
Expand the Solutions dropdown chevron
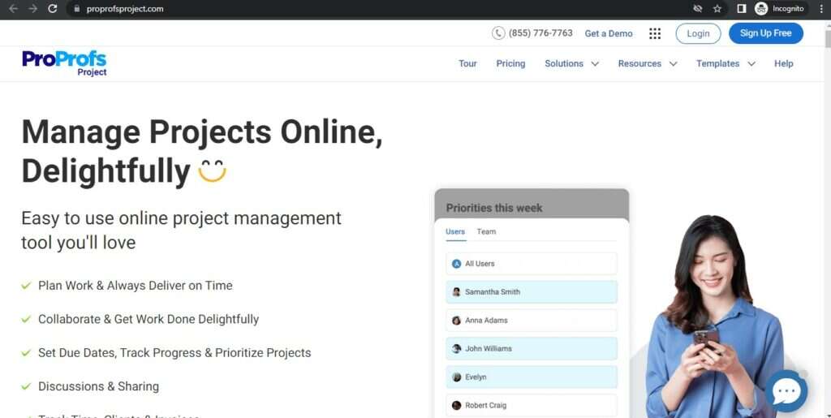click(595, 64)
